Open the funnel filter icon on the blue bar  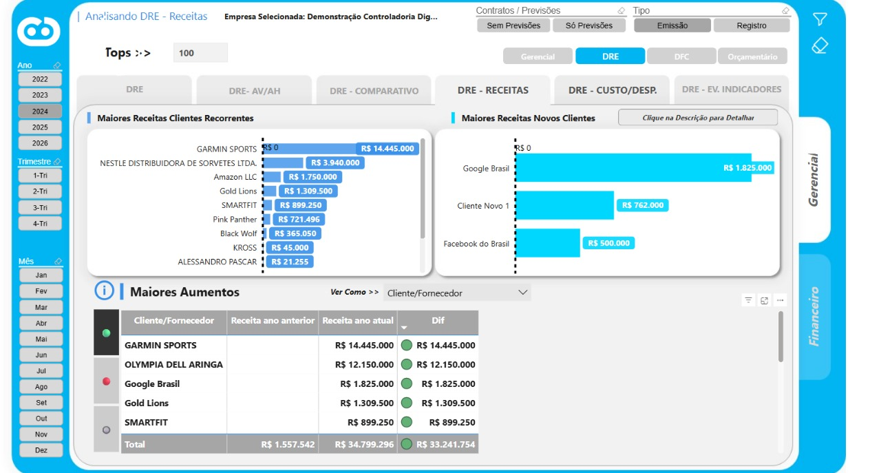coord(819,19)
